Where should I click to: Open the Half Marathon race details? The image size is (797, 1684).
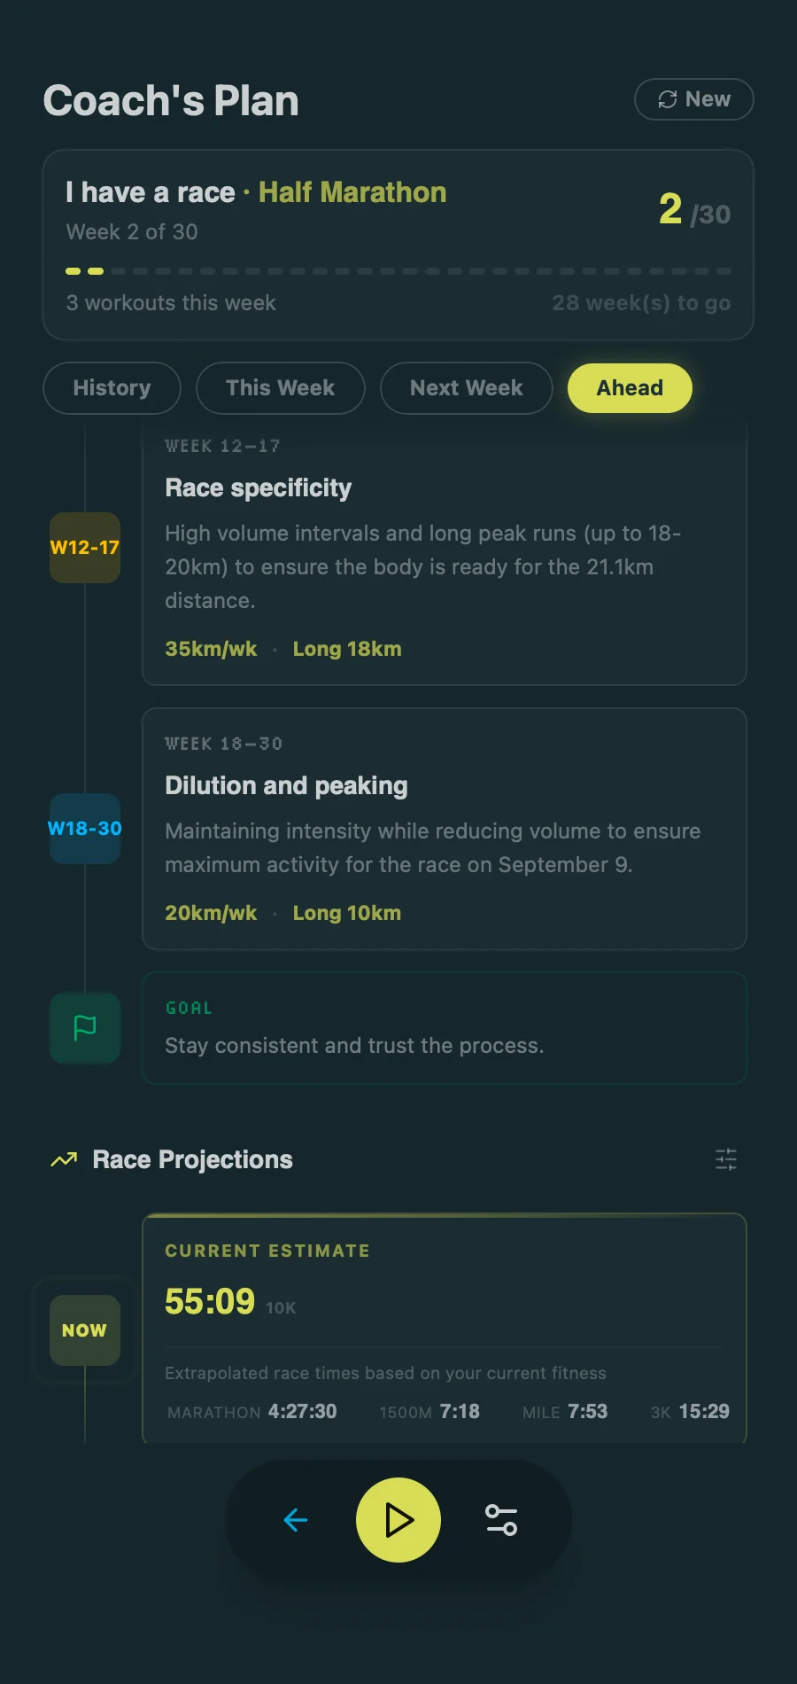(352, 192)
